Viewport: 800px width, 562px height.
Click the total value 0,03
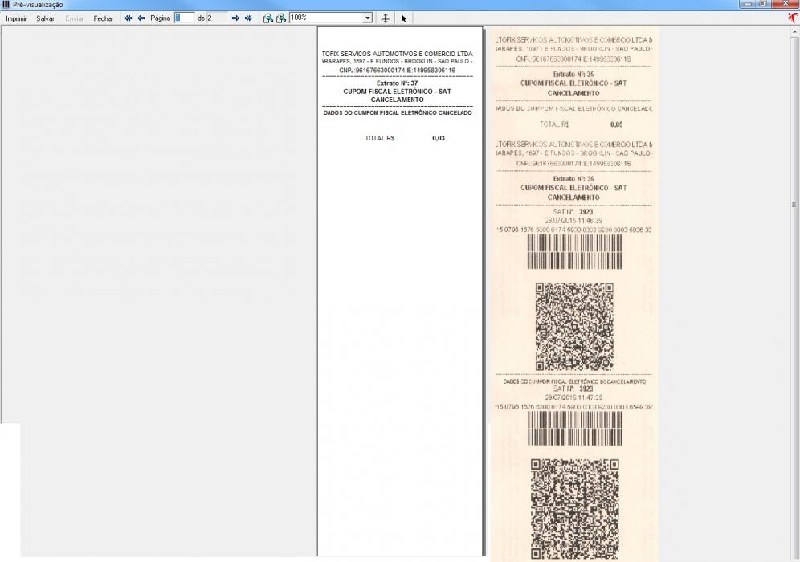tap(439, 138)
